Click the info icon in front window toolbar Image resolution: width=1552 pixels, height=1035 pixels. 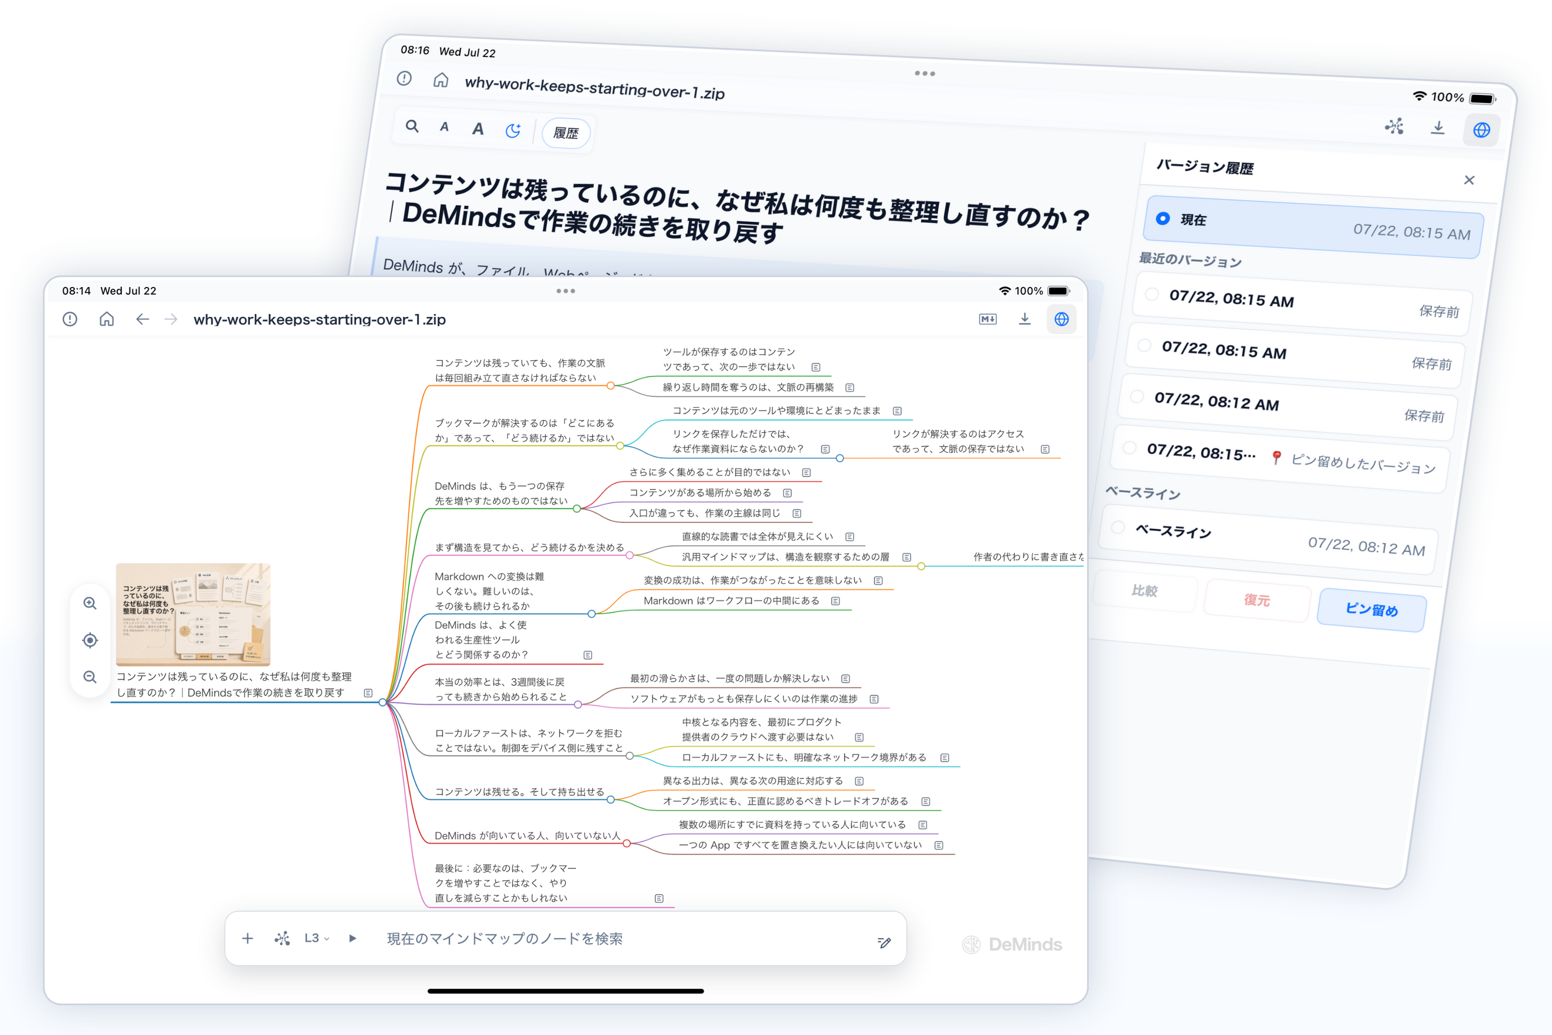point(70,319)
